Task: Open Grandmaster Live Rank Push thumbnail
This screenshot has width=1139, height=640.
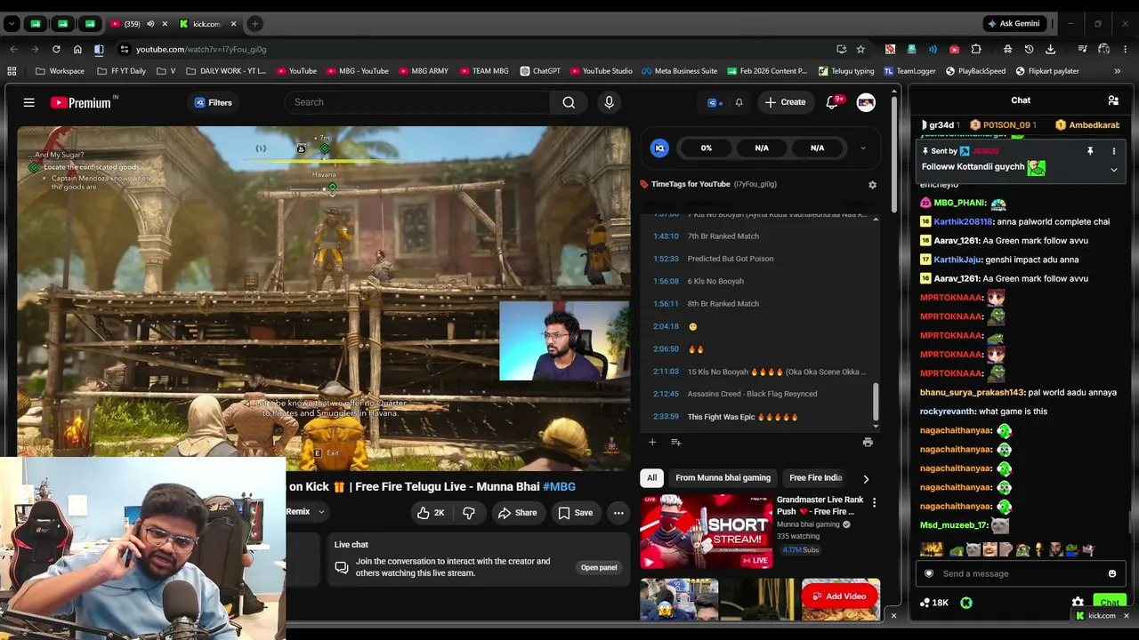Action: pos(707,532)
